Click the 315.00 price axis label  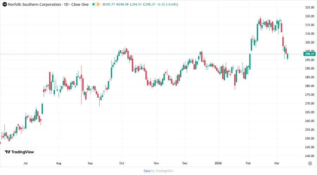pyautogui.click(x=310, y=25)
